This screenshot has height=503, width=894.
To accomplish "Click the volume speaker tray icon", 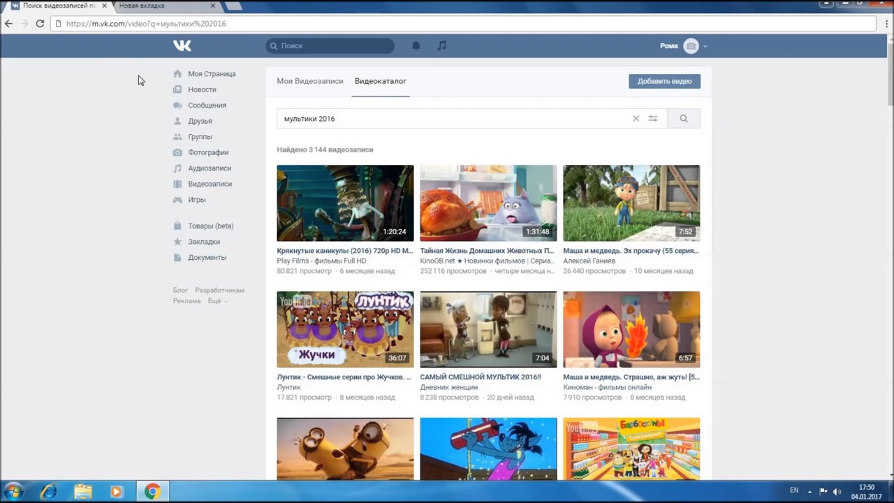I will tap(837, 492).
